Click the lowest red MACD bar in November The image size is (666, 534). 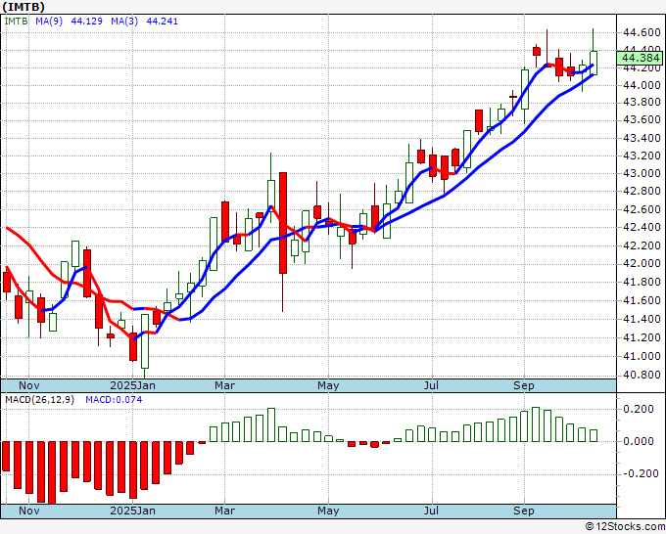[52, 472]
